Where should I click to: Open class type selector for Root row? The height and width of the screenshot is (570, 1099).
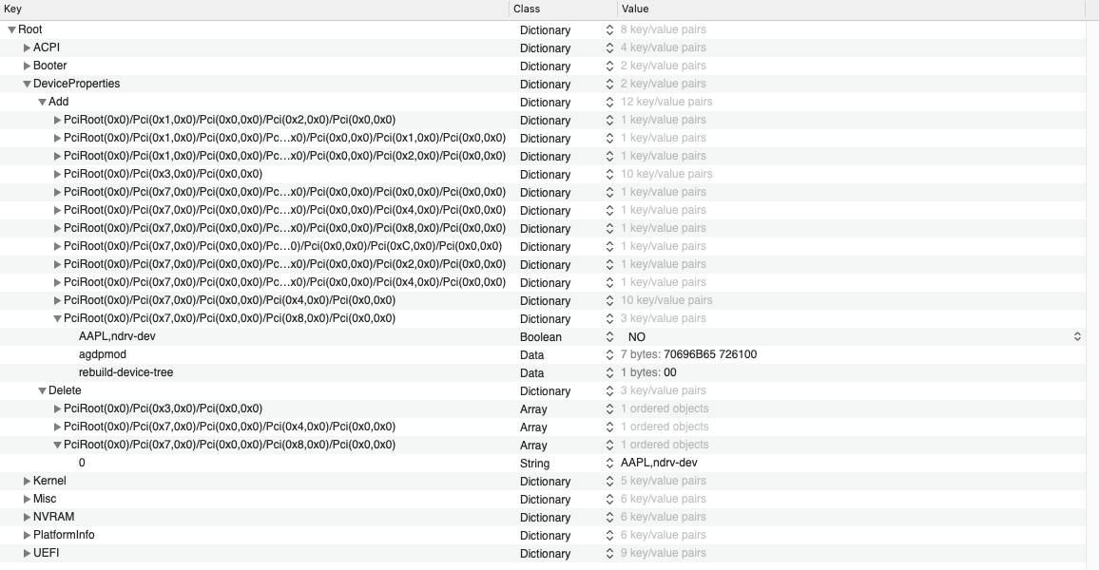[x=610, y=29]
